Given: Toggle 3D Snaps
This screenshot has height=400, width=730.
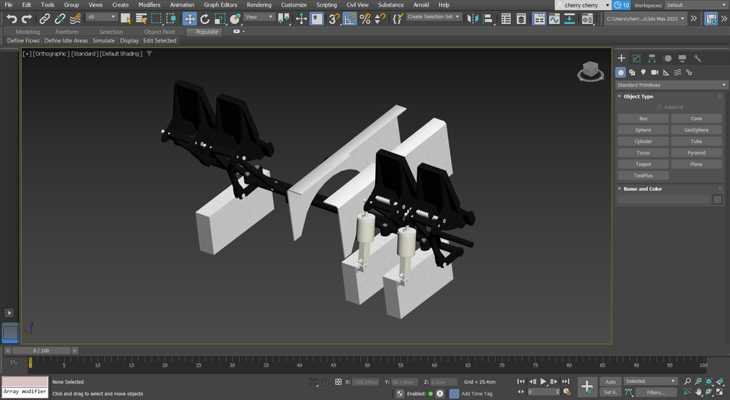Looking at the screenshot, I should click(334, 19).
